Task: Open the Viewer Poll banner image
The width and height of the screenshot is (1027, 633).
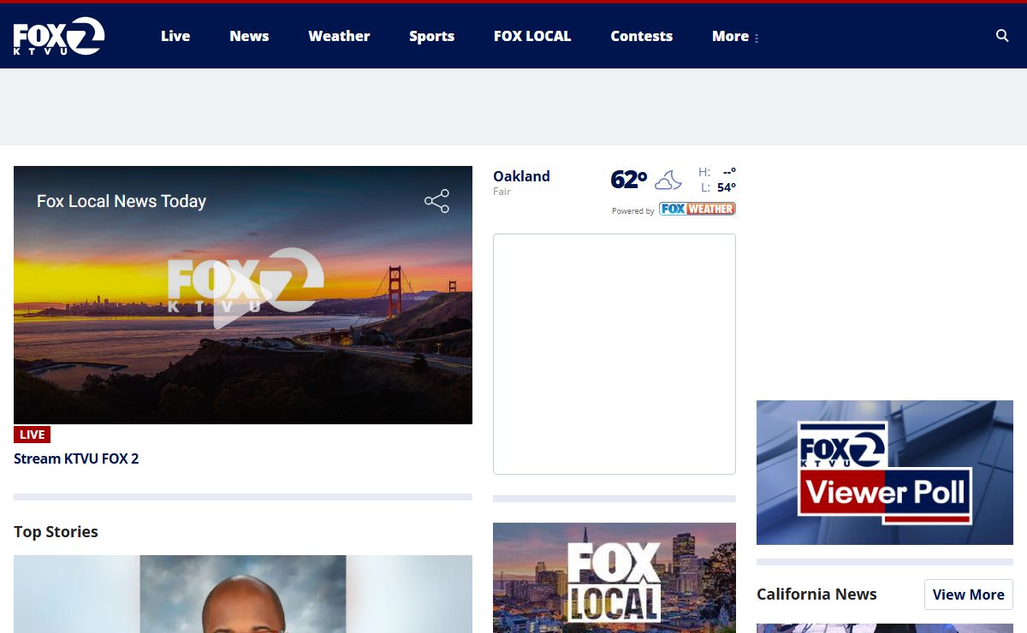Action: 885,472
